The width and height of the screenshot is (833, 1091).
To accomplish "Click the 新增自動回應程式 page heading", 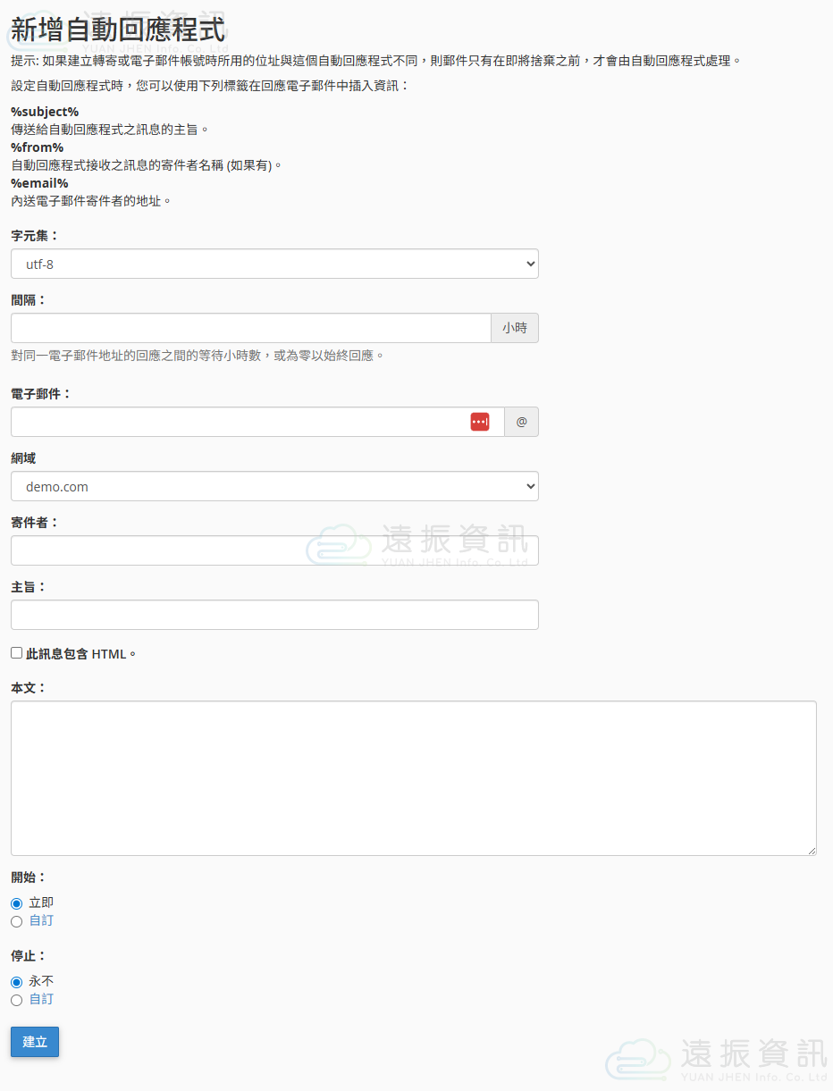I will tap(118, 29).
